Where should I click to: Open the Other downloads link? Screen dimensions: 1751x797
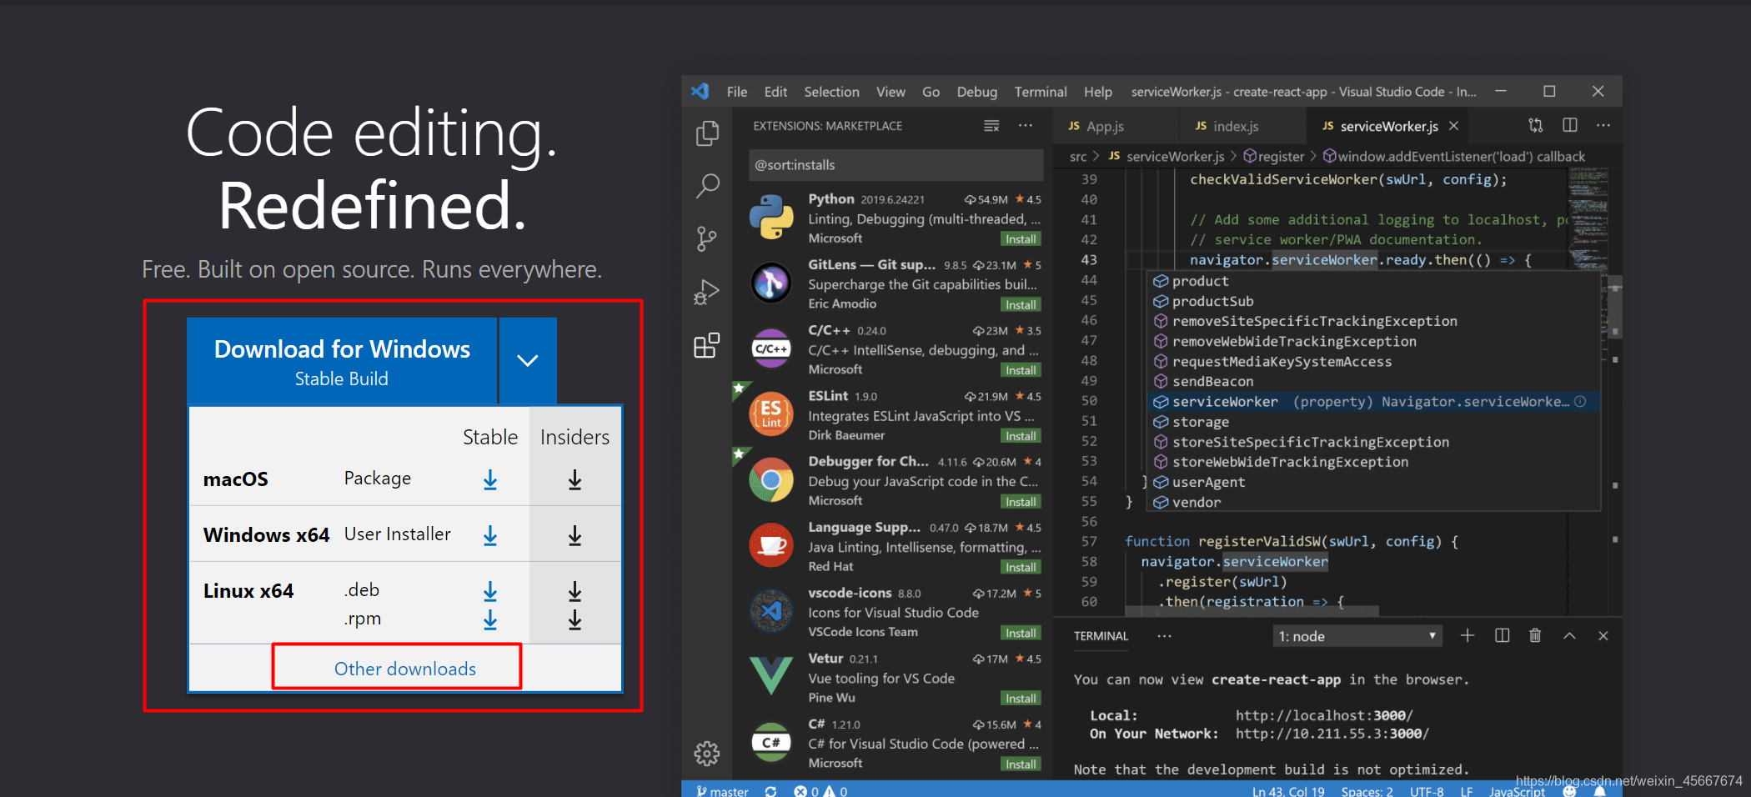point(405,669)
